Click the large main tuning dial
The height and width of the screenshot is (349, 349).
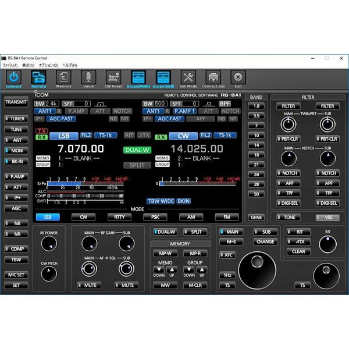coord(257,270)
